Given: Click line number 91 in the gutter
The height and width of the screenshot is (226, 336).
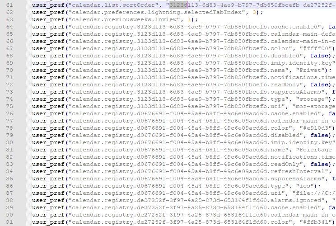Looking at the screenshot, I should pos(9,222).
